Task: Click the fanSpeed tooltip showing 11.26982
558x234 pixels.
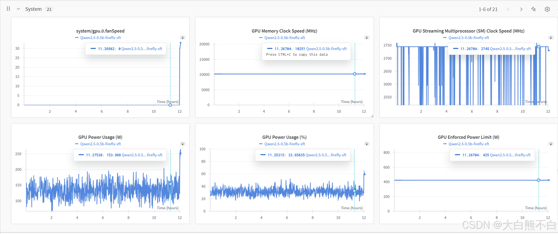Action: pos(126,49)
